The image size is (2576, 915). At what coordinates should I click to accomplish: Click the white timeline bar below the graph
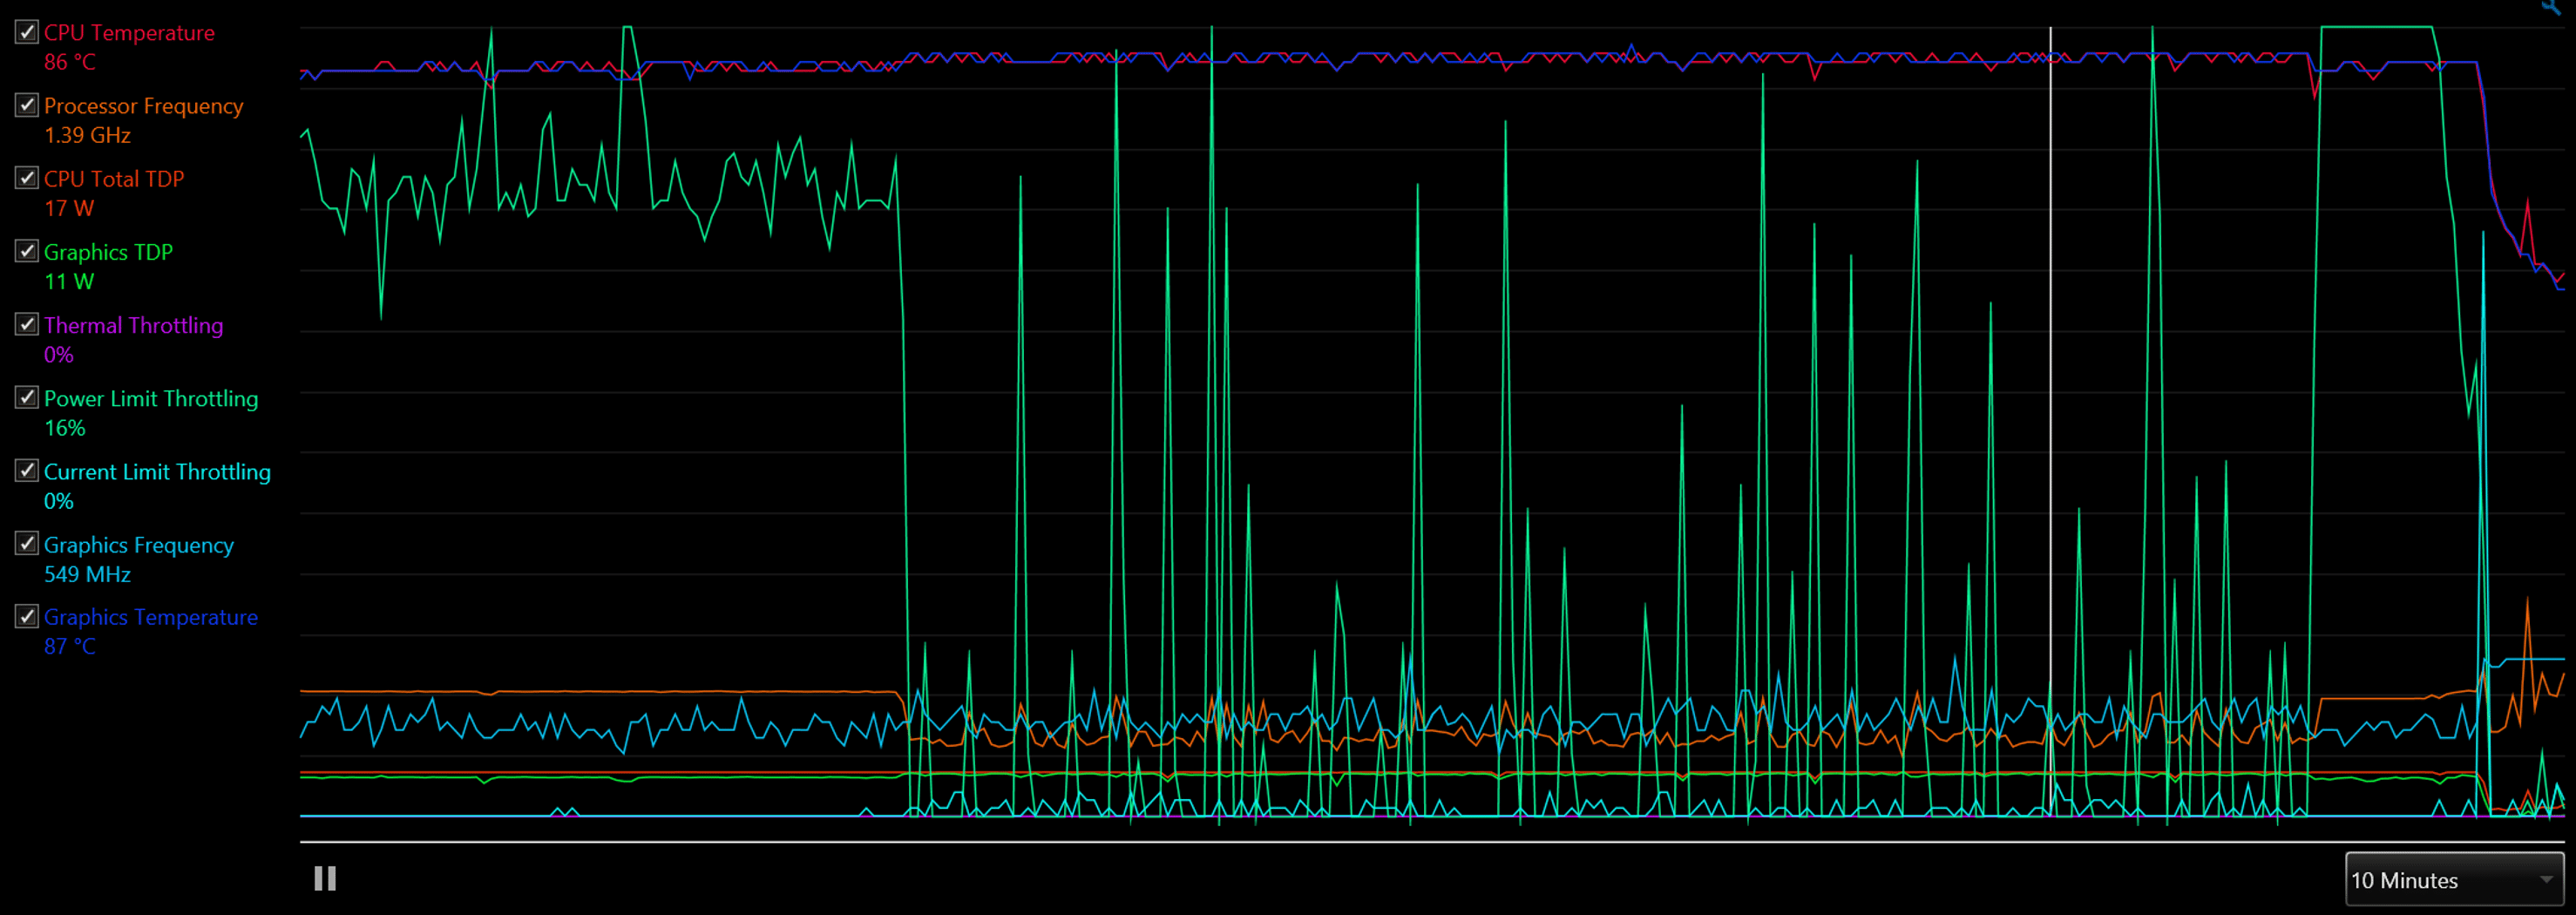tap(1432, 842)
